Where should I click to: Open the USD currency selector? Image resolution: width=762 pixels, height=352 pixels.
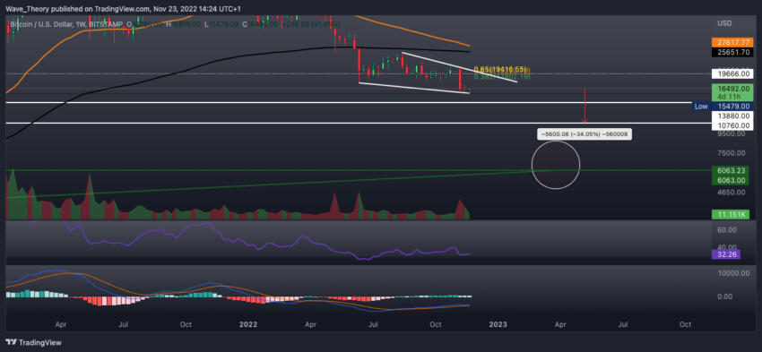pyautogui.click(x=724, y=23)
